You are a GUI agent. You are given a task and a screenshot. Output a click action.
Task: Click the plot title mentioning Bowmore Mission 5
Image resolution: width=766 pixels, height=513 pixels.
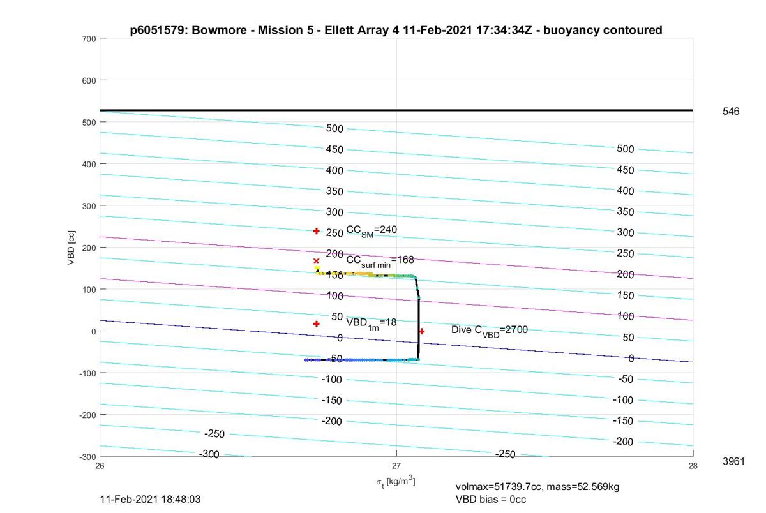coord(396,30)
